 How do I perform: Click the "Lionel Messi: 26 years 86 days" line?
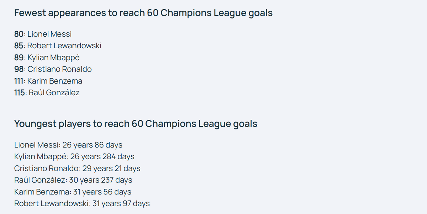pyautogui.click(x=68, y=145)
